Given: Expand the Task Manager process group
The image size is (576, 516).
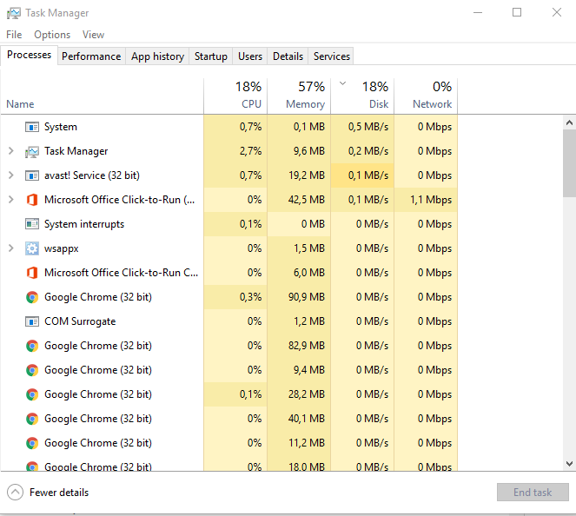Looking at the screenshot, I should click(x=10, y=151).
